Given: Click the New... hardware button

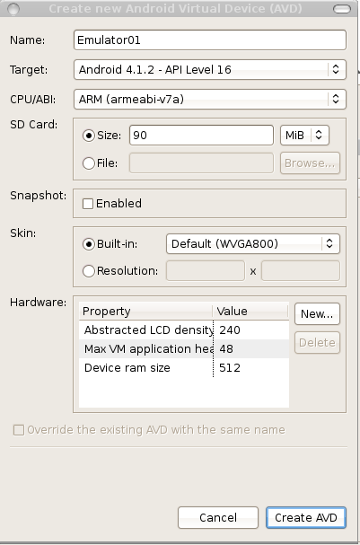Looking at the screenshot, I should tap(317, 314).
